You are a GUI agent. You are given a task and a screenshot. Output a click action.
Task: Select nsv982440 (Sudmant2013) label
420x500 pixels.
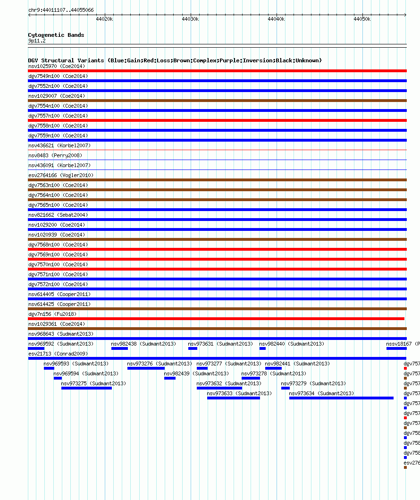(292, 344)
